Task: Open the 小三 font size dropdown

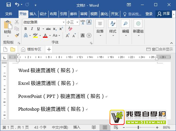Action: [x=77, y=22]
